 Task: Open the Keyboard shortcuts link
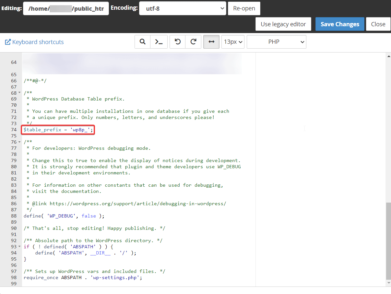[38, 42]
